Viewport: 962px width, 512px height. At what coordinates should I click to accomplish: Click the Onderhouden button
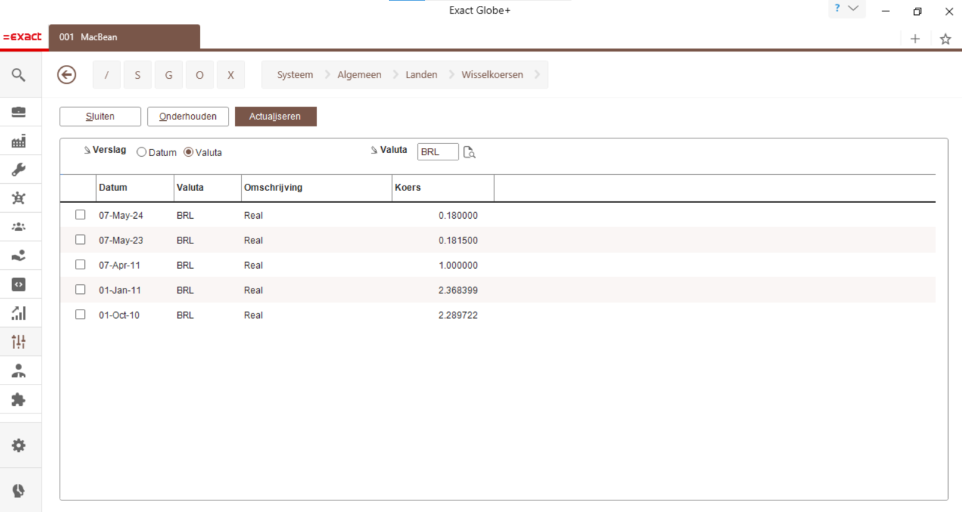point(188,117)
